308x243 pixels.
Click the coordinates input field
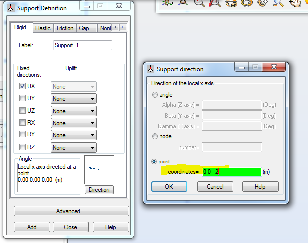[x=232, y=172]
